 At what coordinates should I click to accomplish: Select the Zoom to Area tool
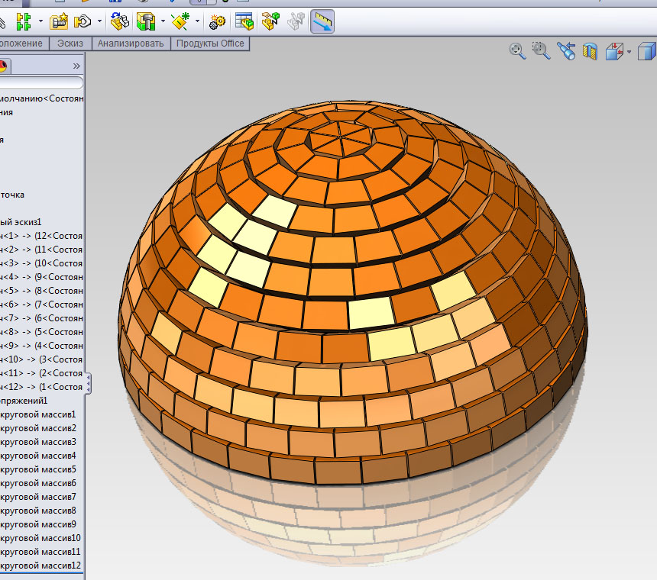[542, 51]
